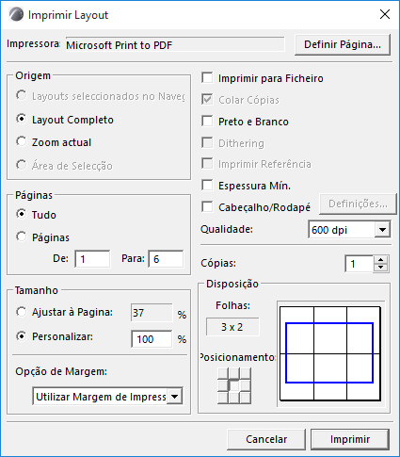Click the top-left Posicionamento grid cell
This screenshot has height=457, width=400.
coord(223,373)
